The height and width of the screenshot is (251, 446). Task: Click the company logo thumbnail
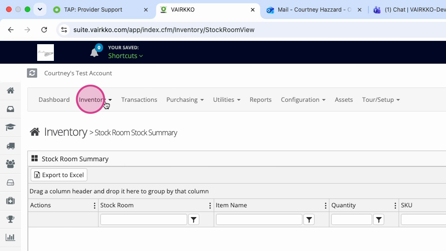(46, 53)
